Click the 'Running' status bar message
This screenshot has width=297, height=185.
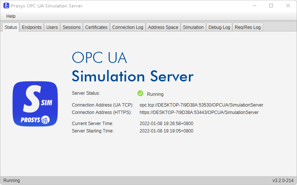pyautogui.click(x=11, y=181)
